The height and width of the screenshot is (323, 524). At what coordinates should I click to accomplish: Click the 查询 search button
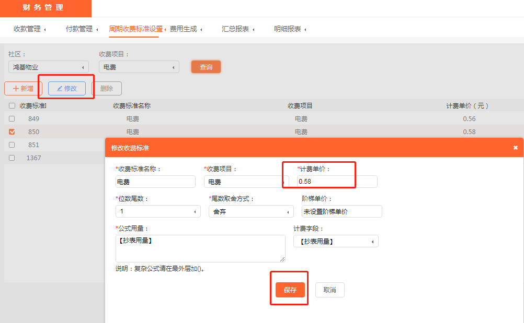click(x=206, y=67)
